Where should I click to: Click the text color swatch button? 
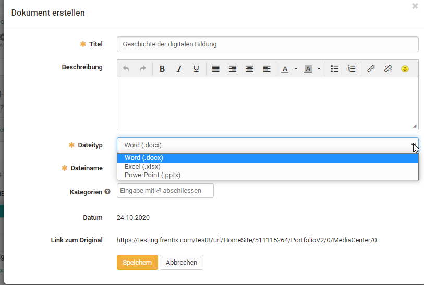coord(285,69)
